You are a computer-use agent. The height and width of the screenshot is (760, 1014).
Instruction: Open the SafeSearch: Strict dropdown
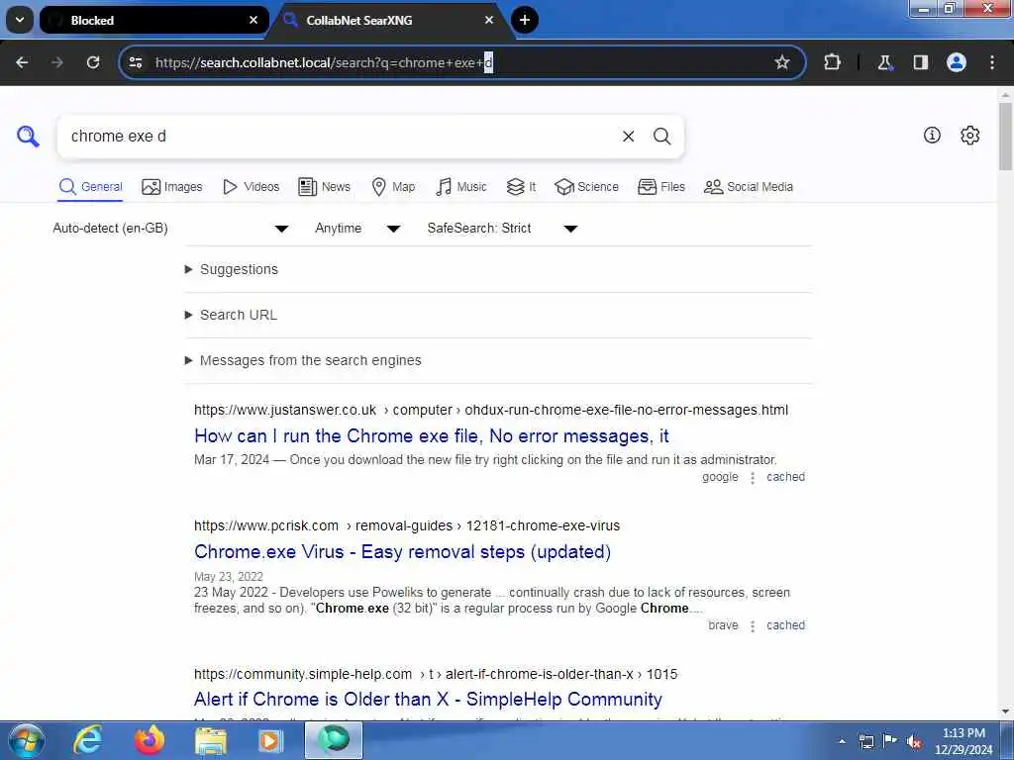click(x=502, y=229)
